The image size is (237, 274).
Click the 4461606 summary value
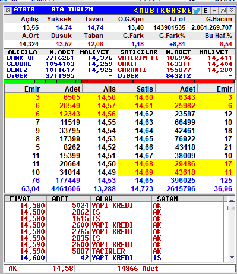(x=65, y=189)
